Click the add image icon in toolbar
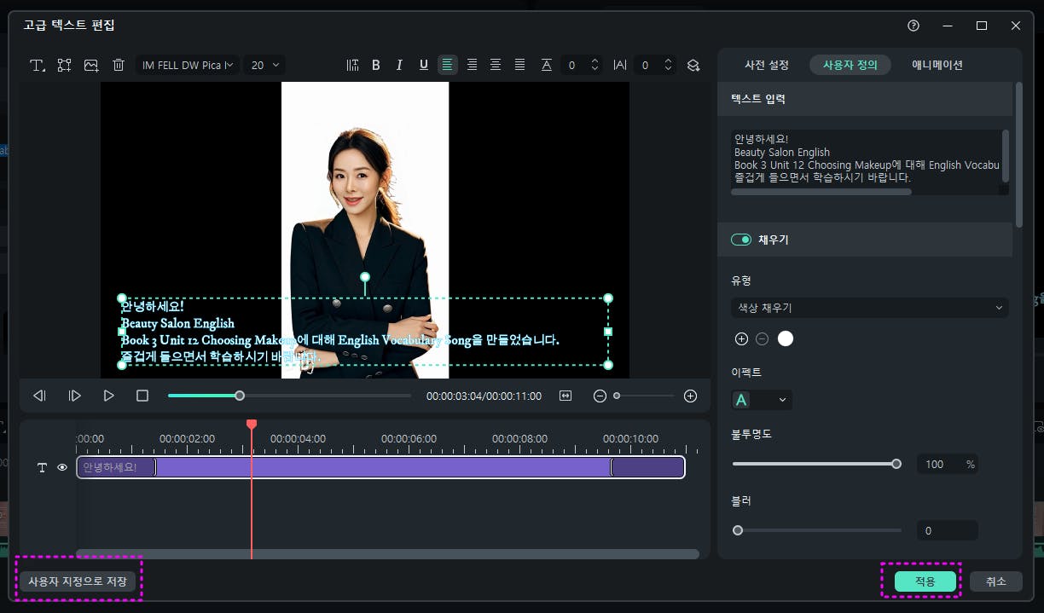This screenshot has width=1044, height=613. point(91,66)
